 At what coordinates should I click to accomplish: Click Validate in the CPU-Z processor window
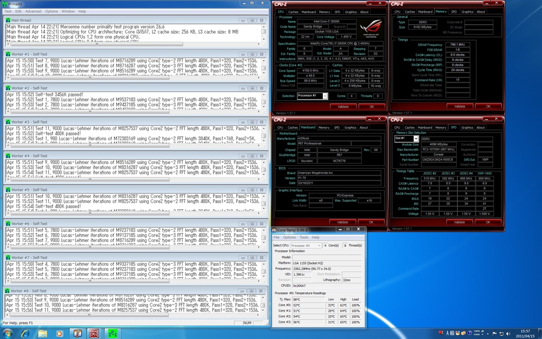343,106
